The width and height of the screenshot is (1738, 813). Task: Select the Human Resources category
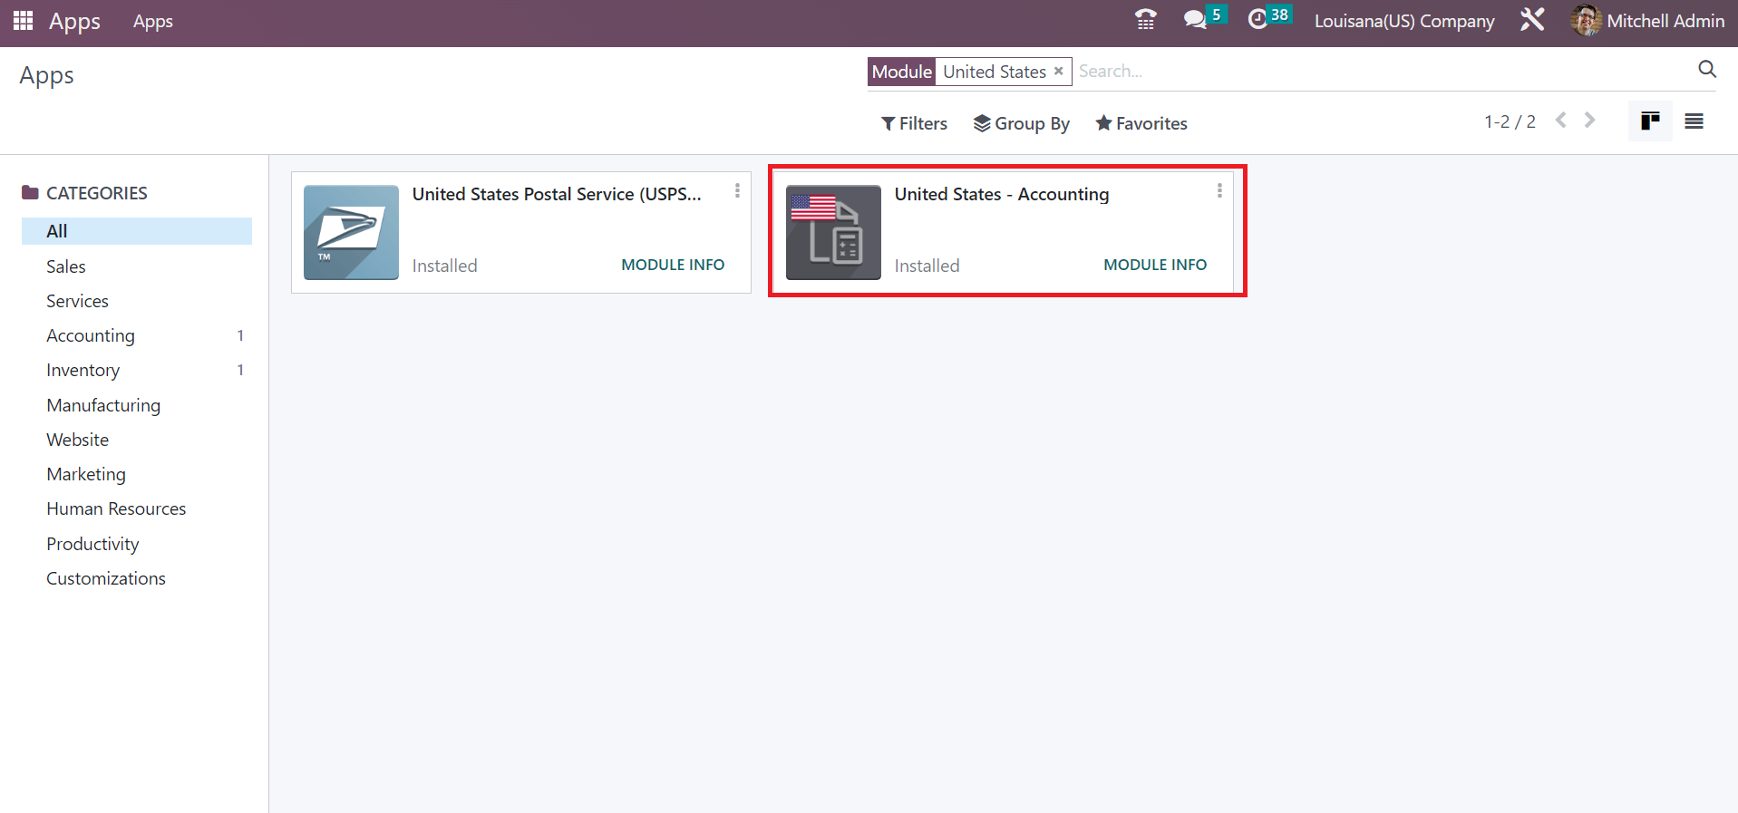pyautogui.click(x=137, y=508)
